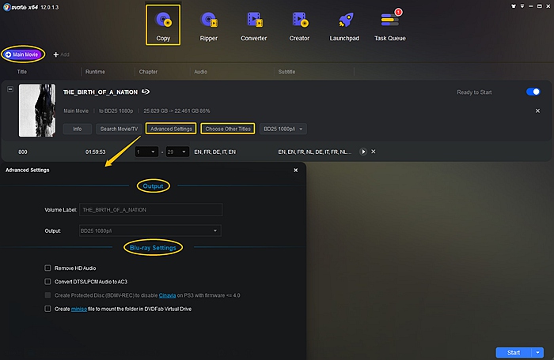This screenshot has width=554, height=360.
Task: Open the start chapter dropdown
Action: click(146, 152)
